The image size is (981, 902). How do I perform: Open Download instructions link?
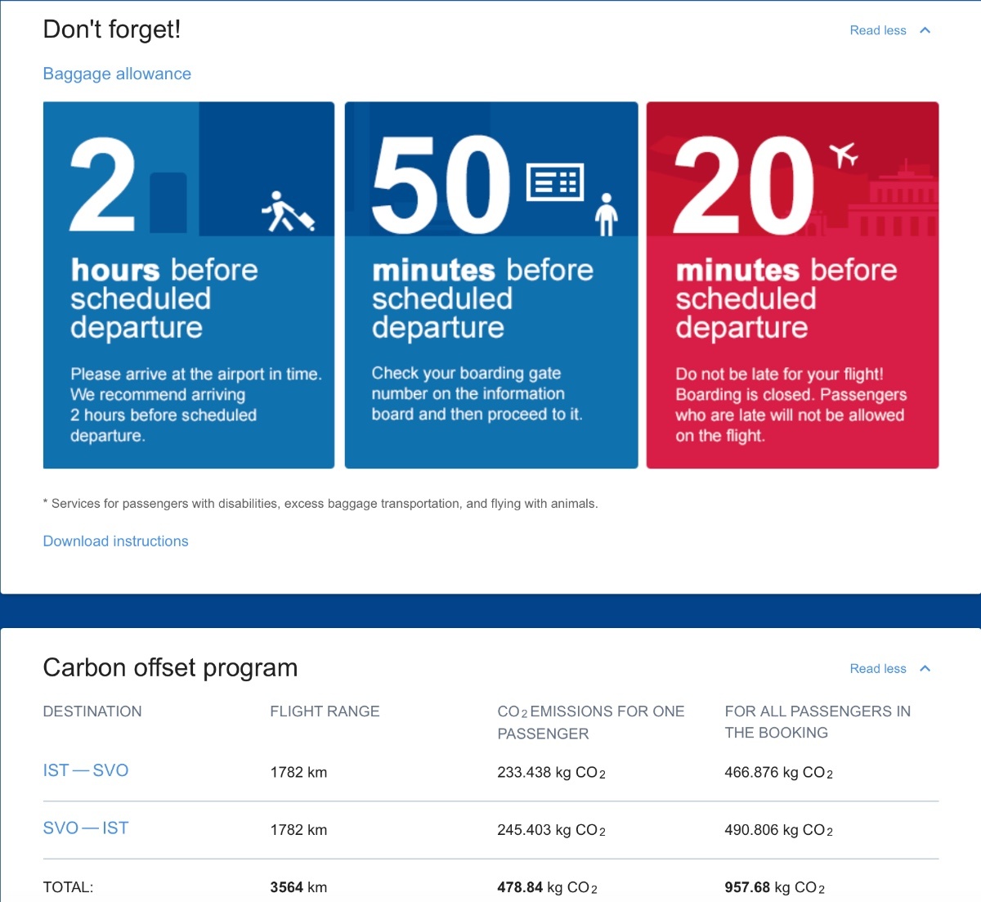point(115,541)
